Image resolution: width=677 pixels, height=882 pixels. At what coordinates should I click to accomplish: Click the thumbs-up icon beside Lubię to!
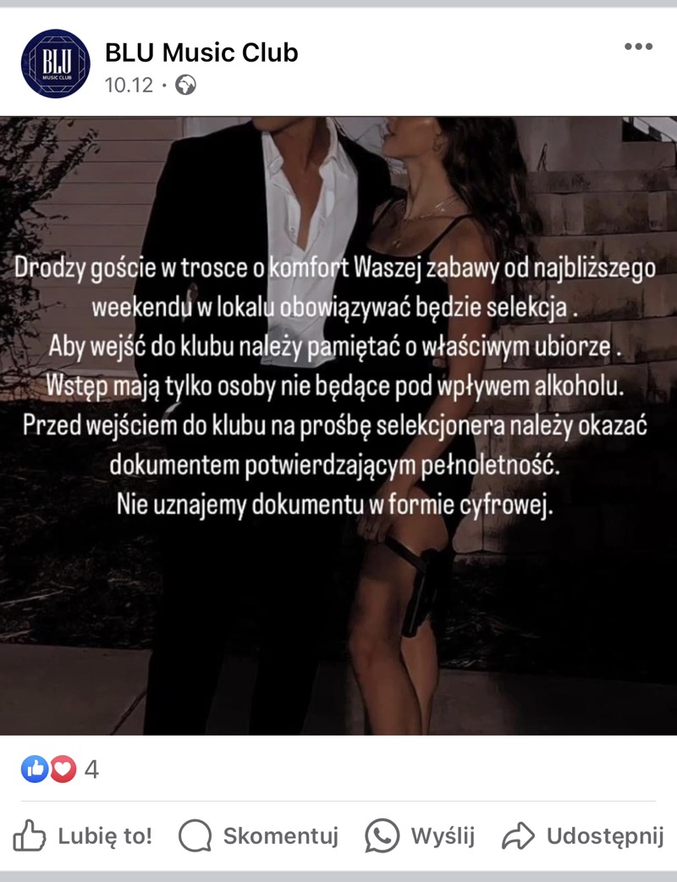coord(30,835)
